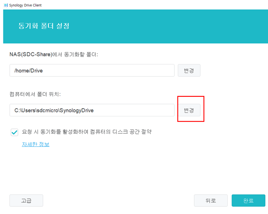Click the Synology Drive Client title bar icon

(5, 5)
